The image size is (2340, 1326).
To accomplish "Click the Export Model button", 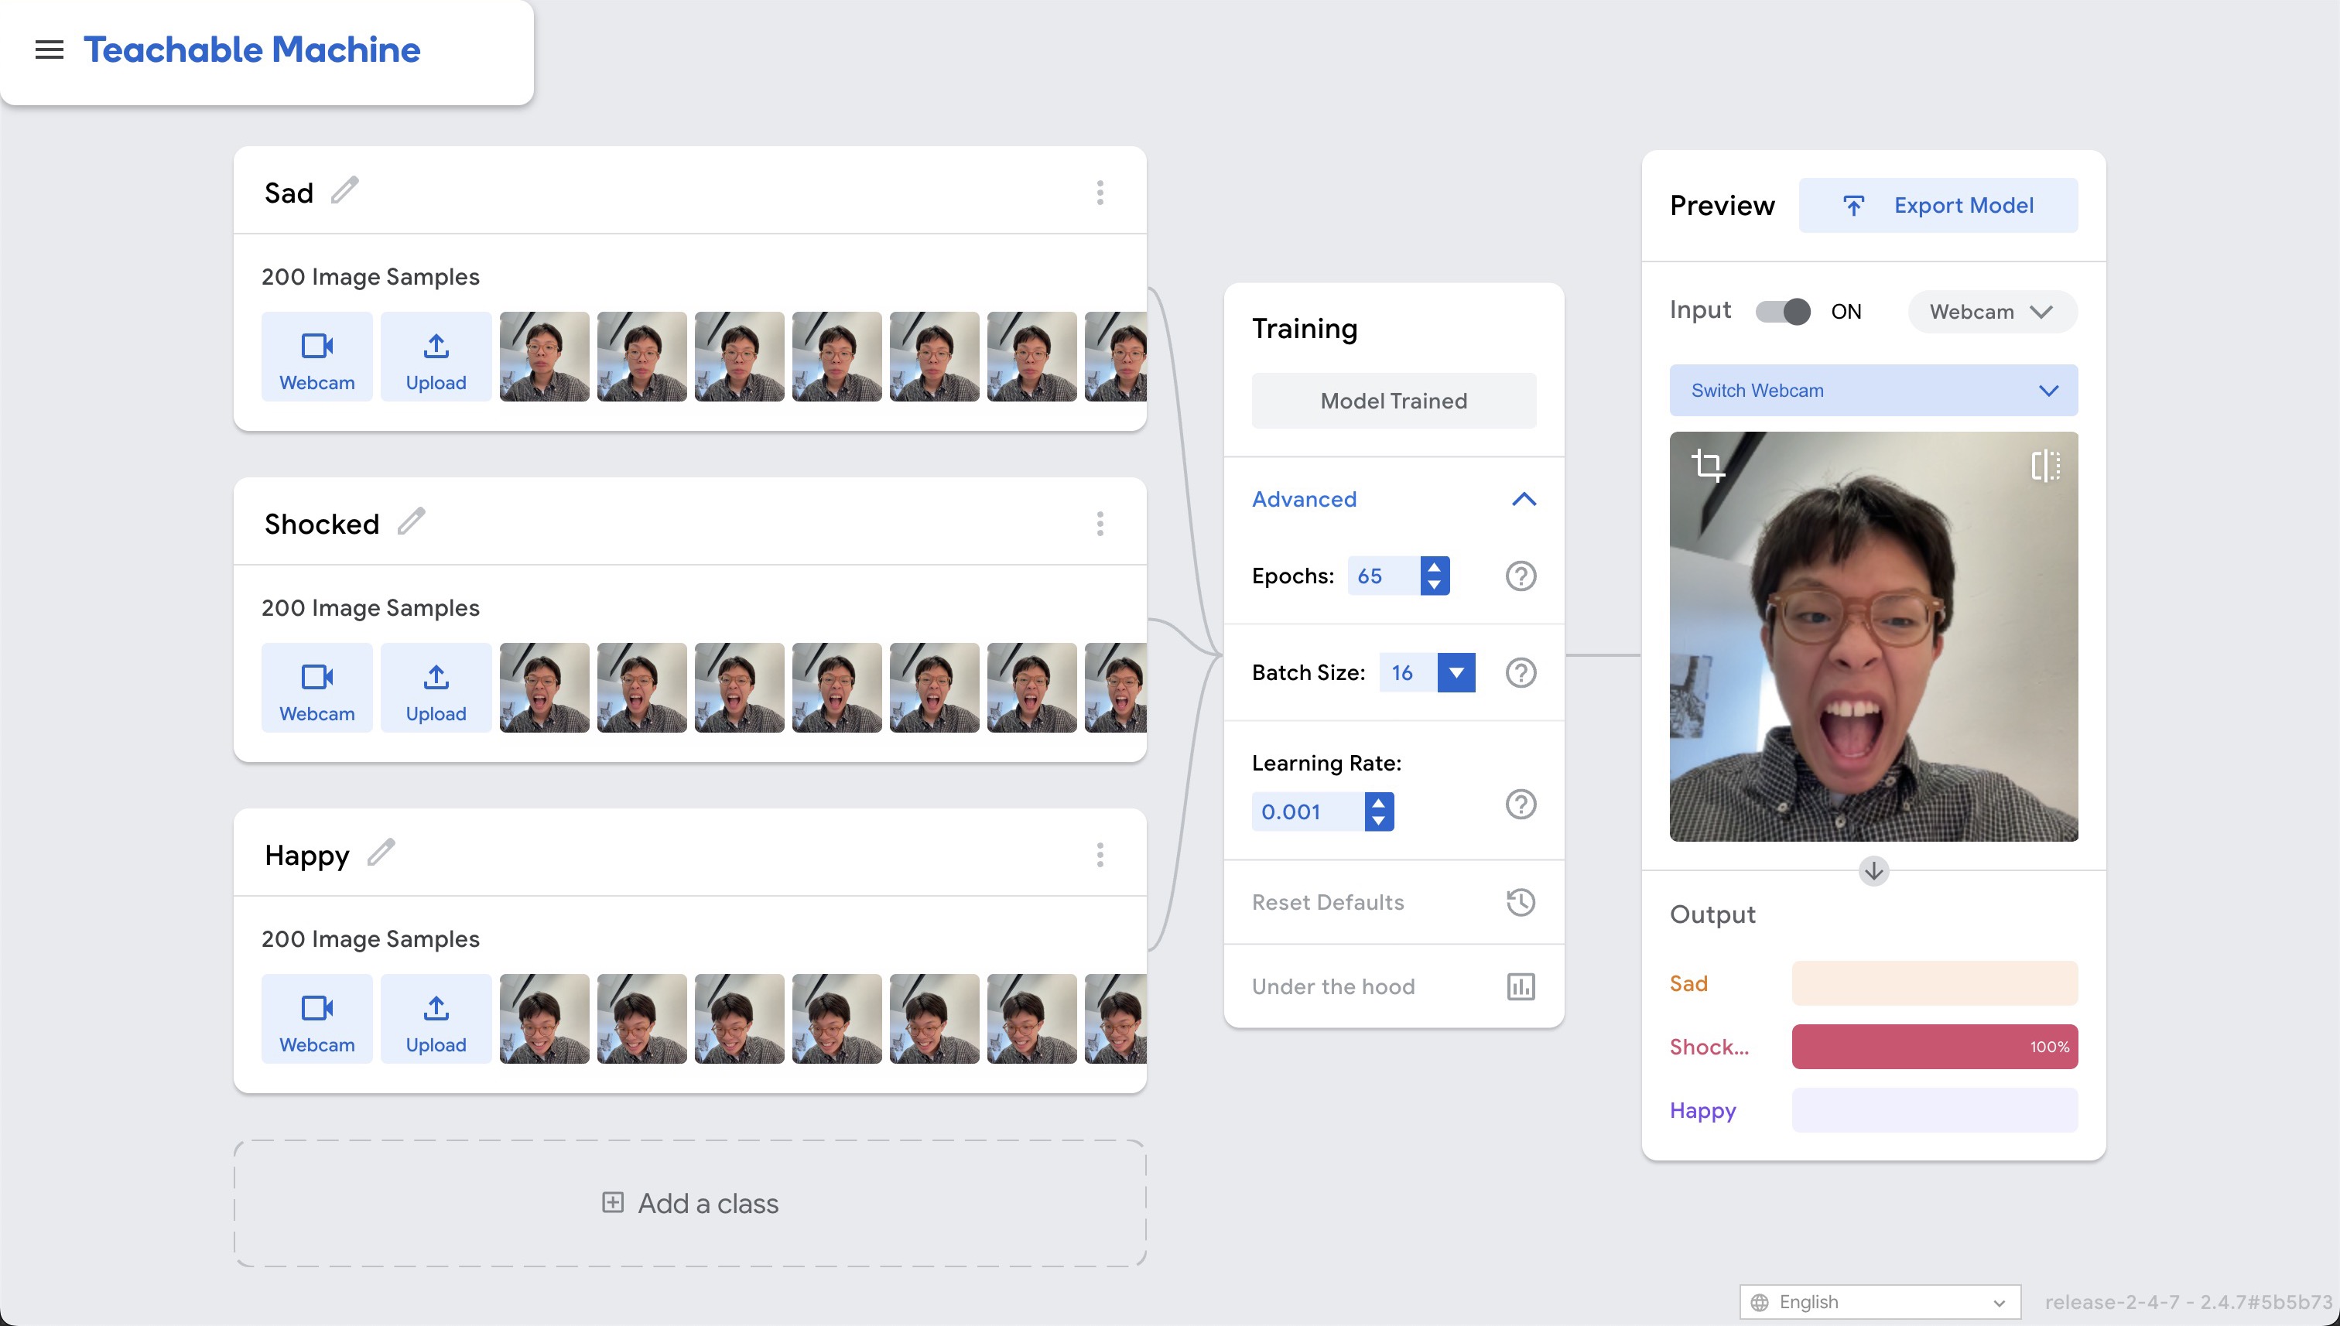I will pos(1938,206).
